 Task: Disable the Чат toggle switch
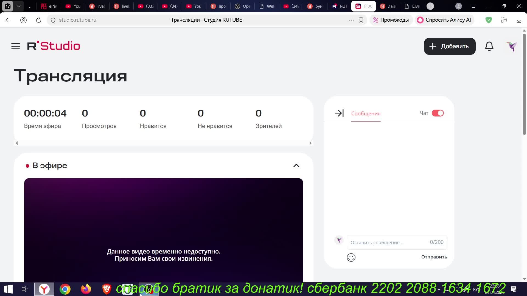[438, 113]
